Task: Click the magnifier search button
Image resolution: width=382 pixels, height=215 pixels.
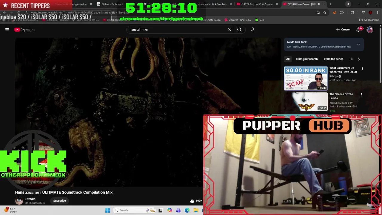Action: pos(239,30)
